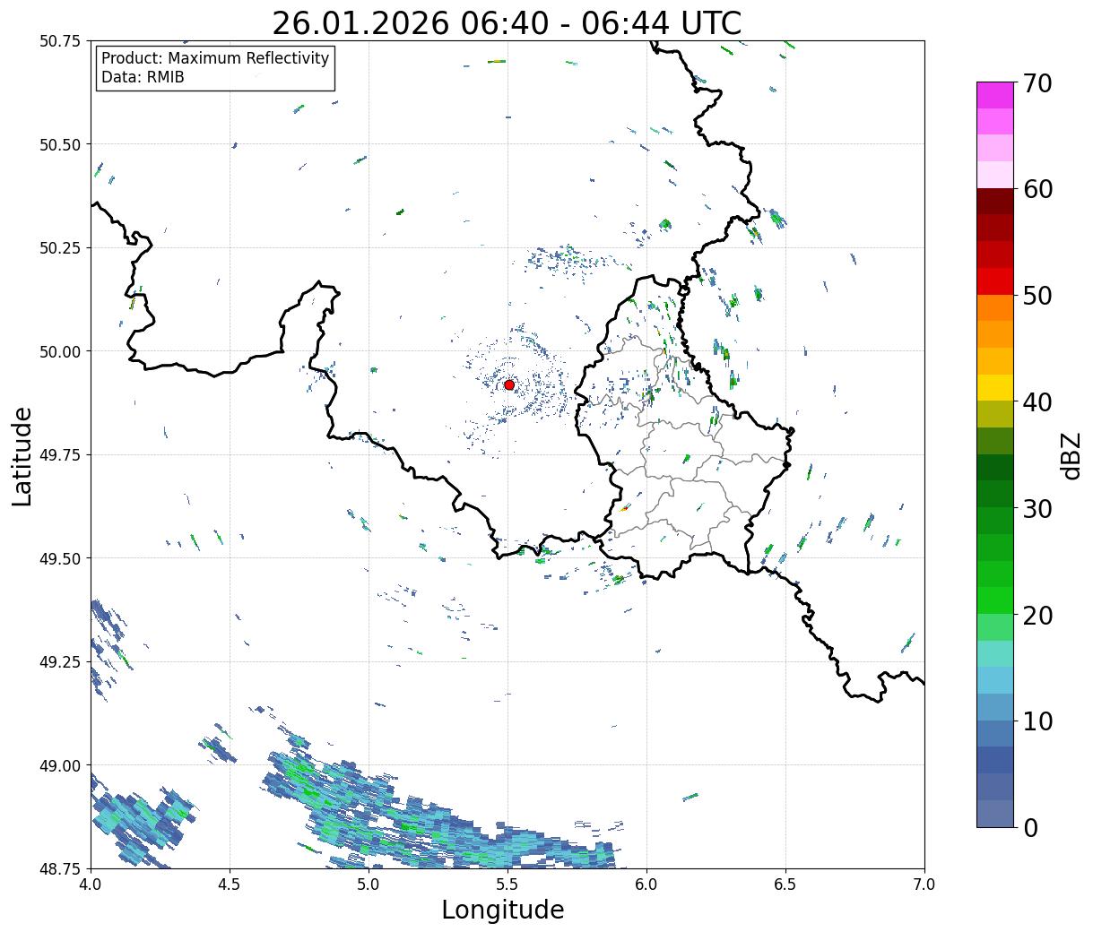Image resolution: width=1093 pixels, height=932 pixels.
Task: Click the colorbar tick label 30
Action: click(x=1037, y=508)
